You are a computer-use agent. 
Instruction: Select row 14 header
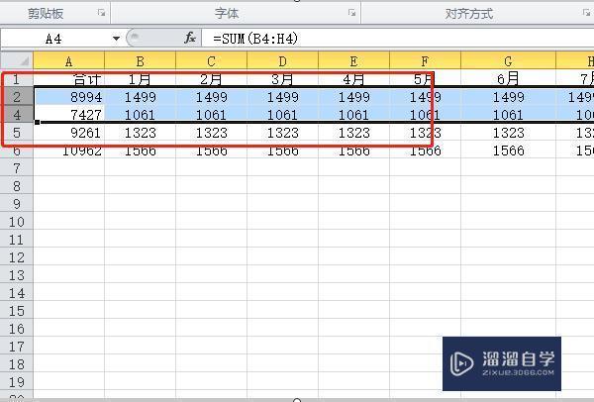pyautogui.click(x=17, y=292)
